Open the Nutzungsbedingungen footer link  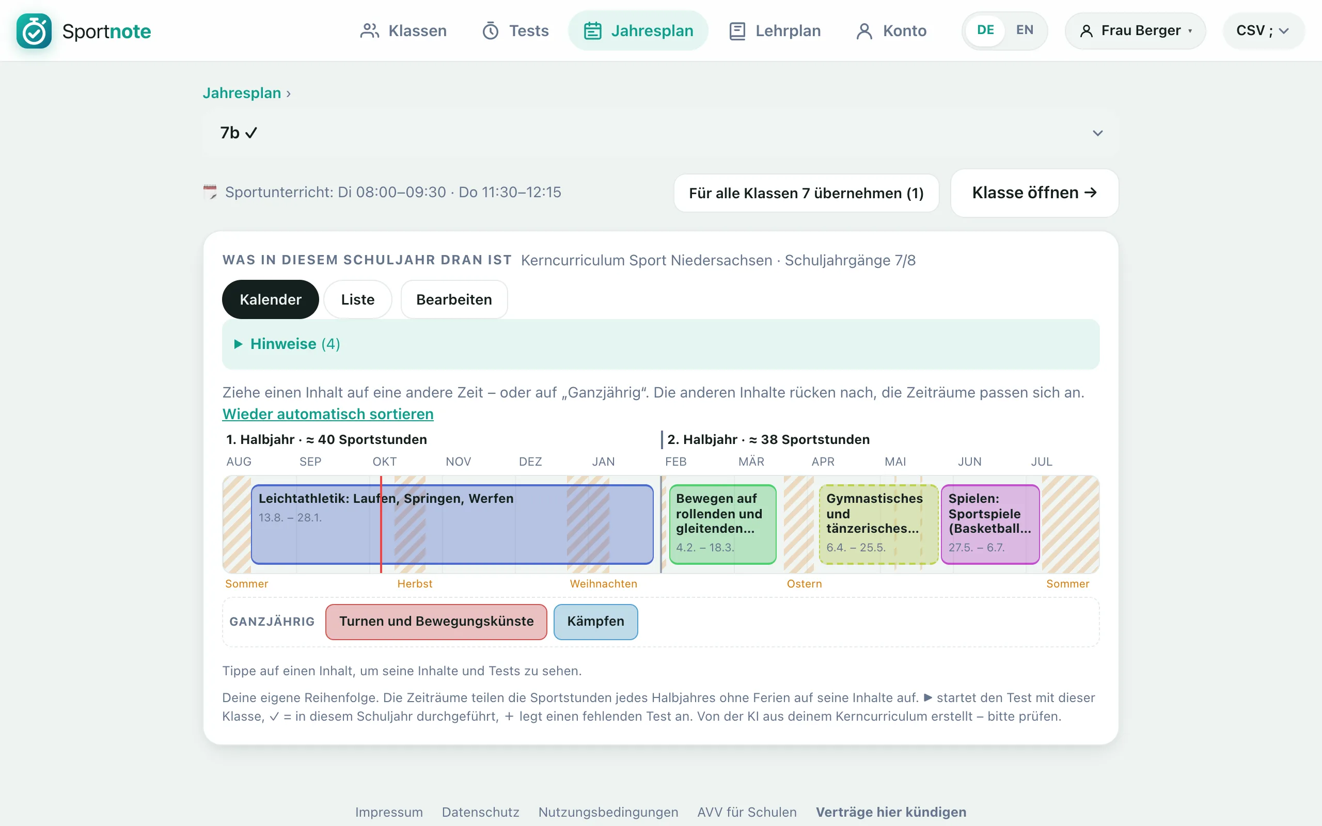click(608, 813)
